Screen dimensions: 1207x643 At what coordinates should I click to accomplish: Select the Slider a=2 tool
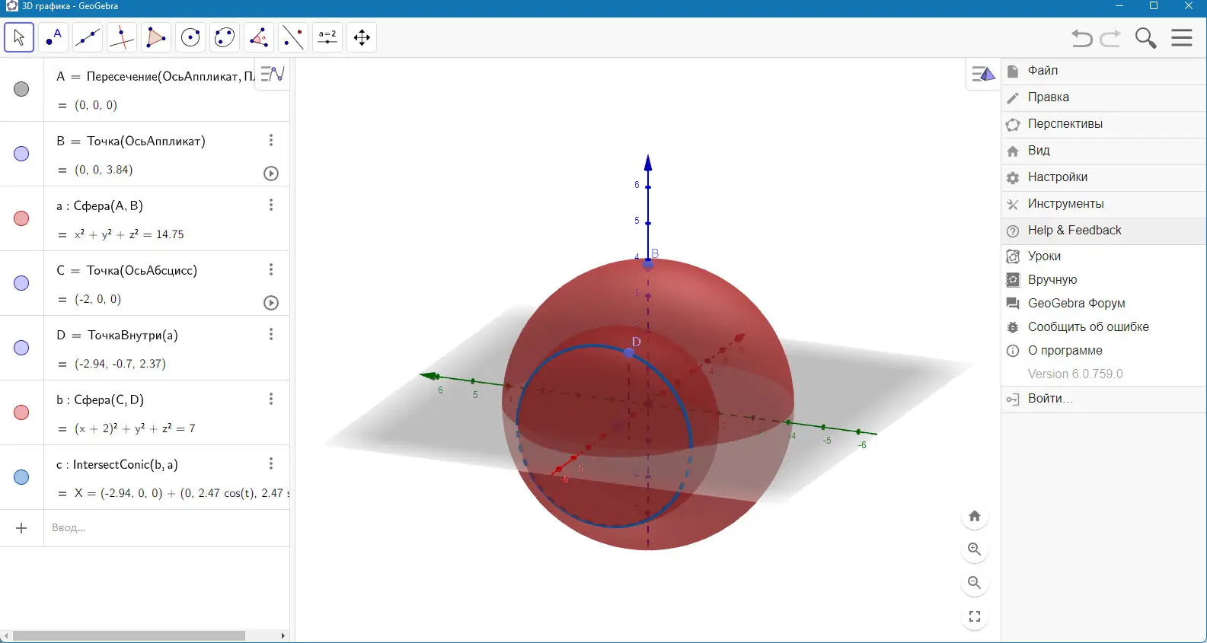point(327,37)
